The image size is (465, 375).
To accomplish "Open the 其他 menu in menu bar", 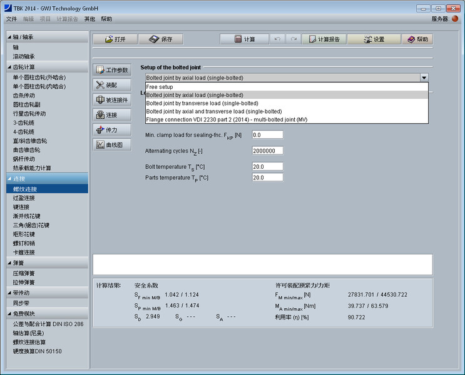I will [89, 19].
